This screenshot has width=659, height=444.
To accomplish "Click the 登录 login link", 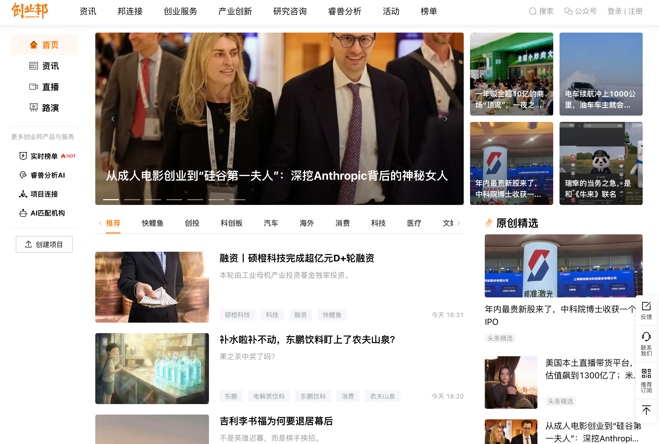I will 615,11.
